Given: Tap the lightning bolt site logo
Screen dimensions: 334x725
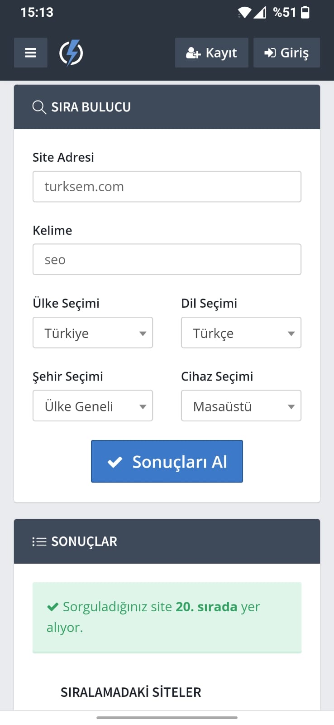Looking at the screenshot, I should (x=71, y=53).
